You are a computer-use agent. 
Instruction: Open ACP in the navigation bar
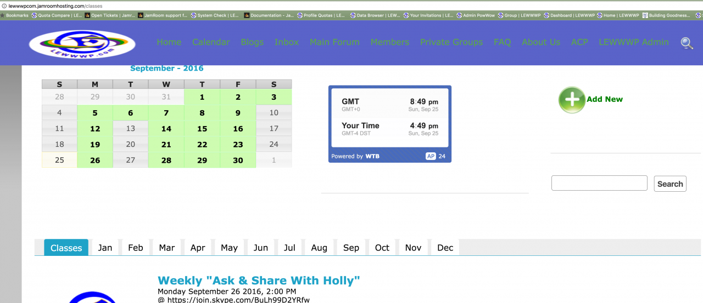(579, 42)
